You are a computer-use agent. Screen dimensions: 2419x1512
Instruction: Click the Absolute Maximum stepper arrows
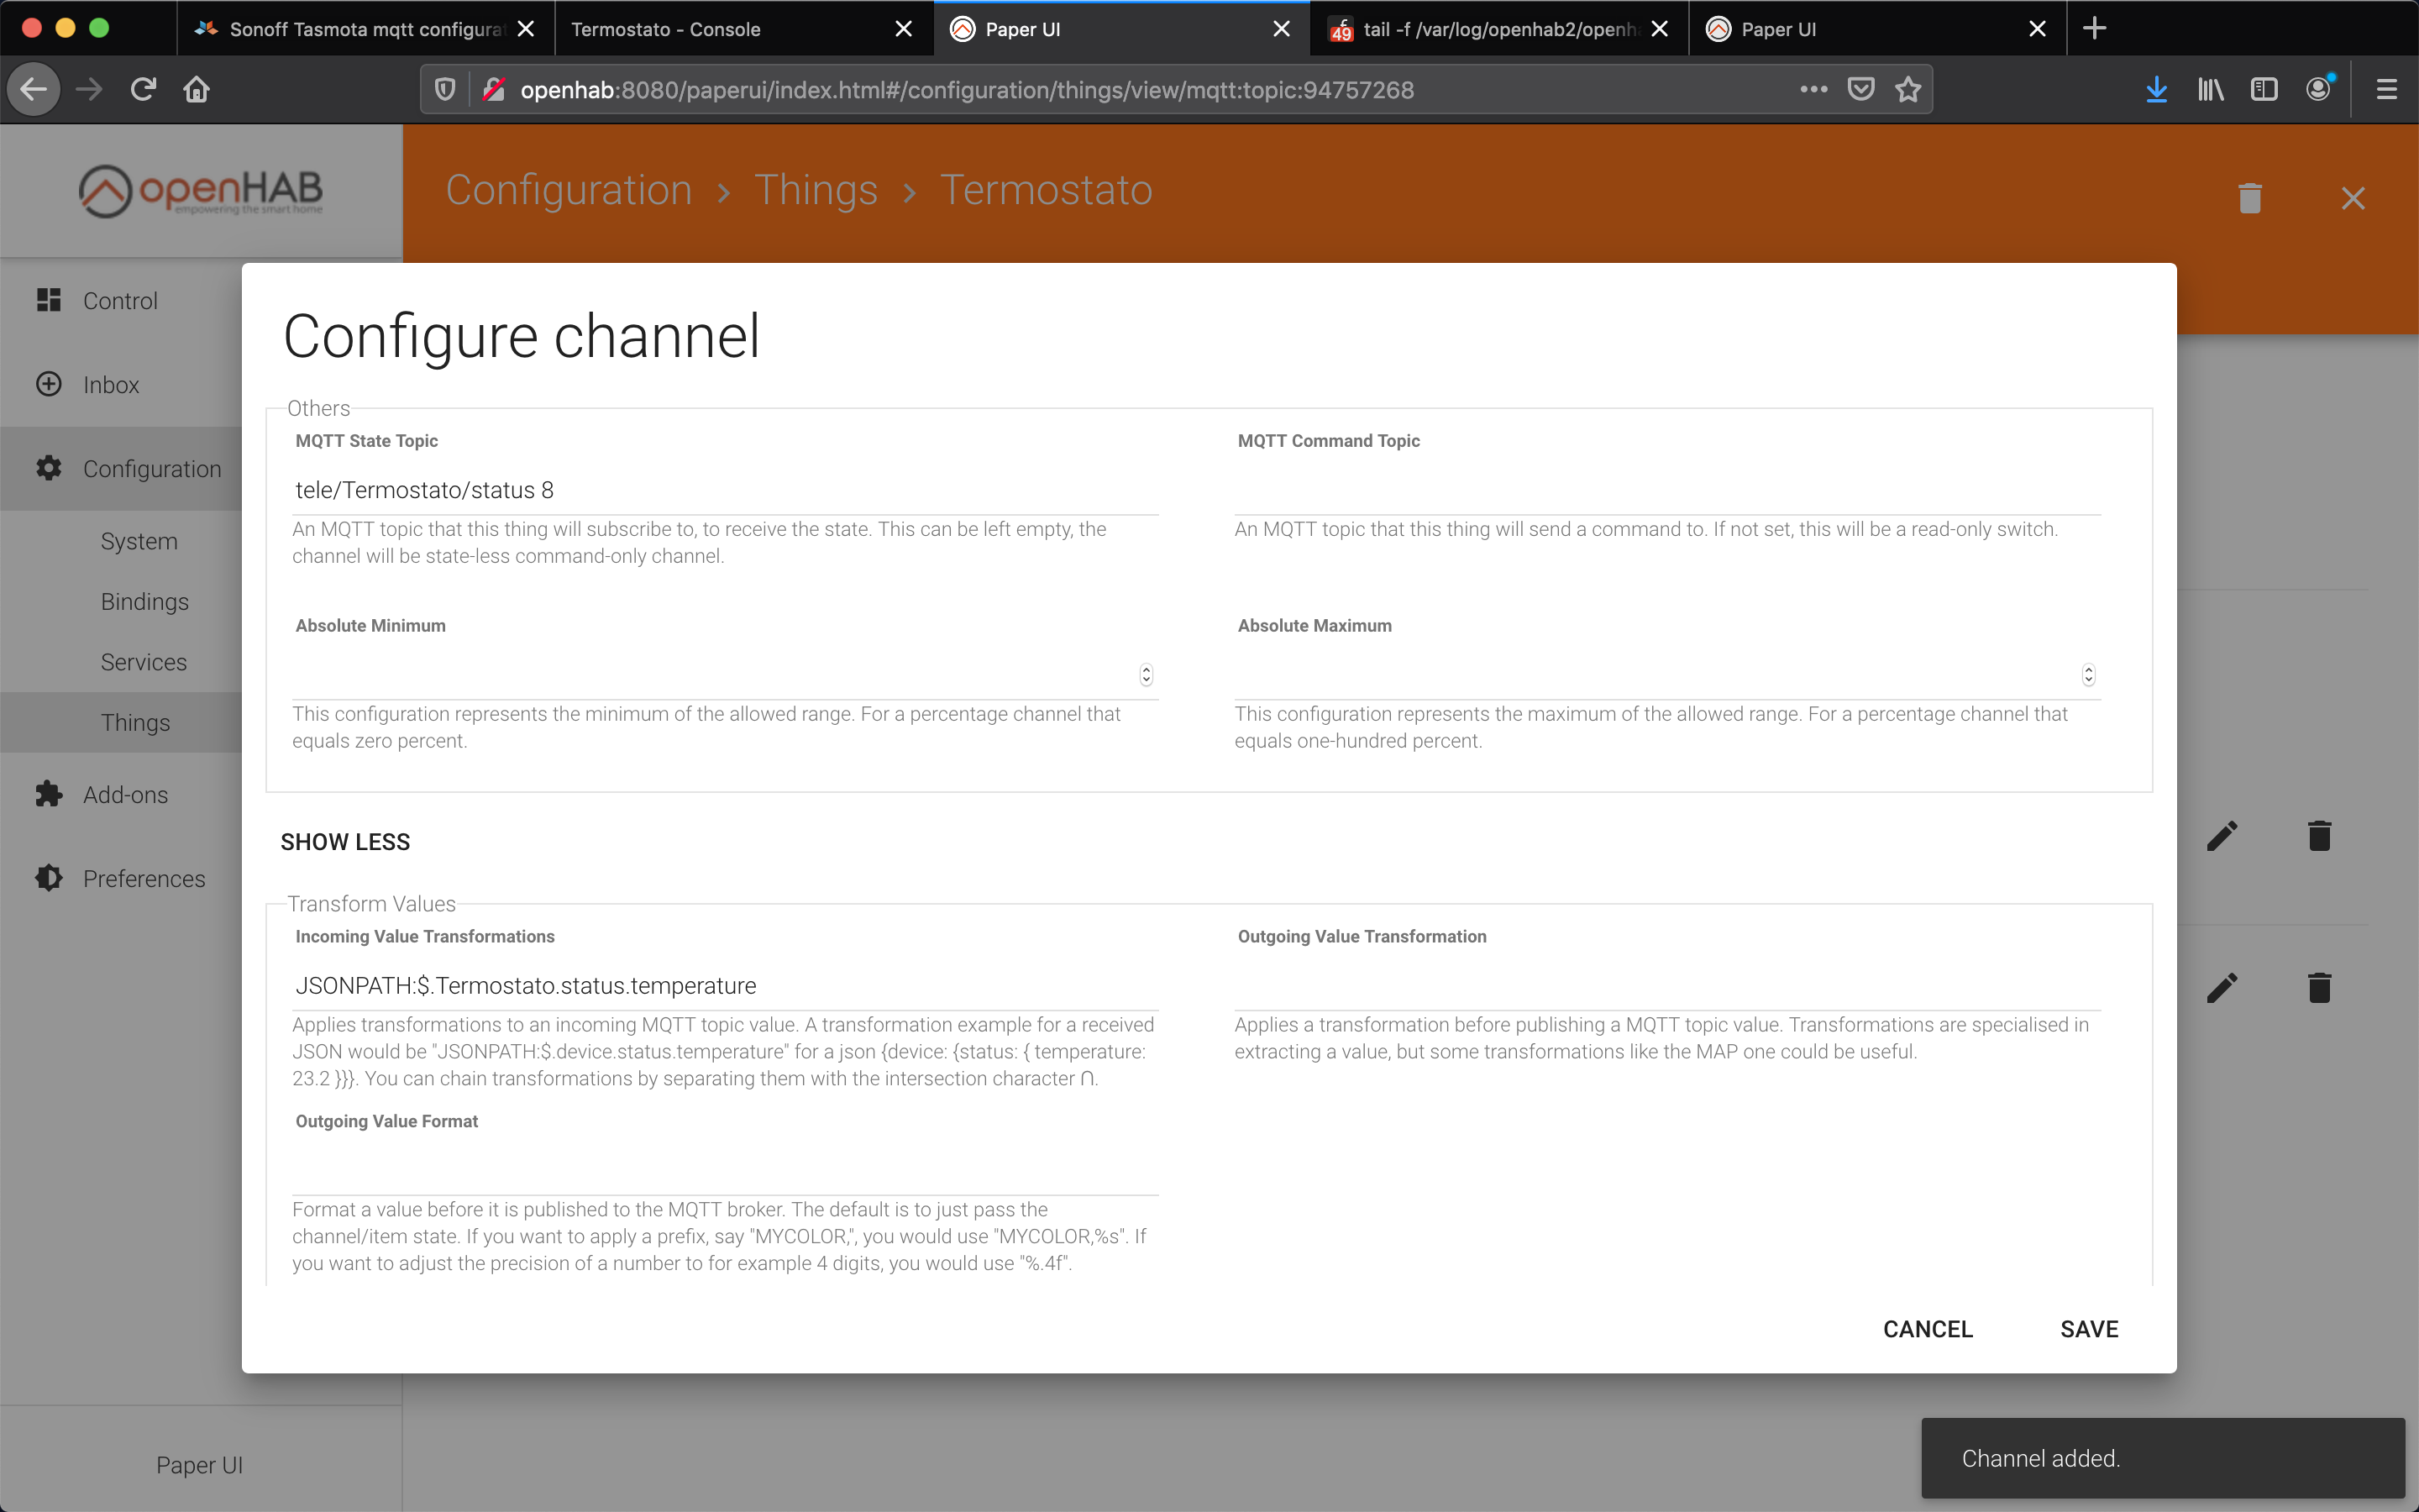pos(2088,675)
